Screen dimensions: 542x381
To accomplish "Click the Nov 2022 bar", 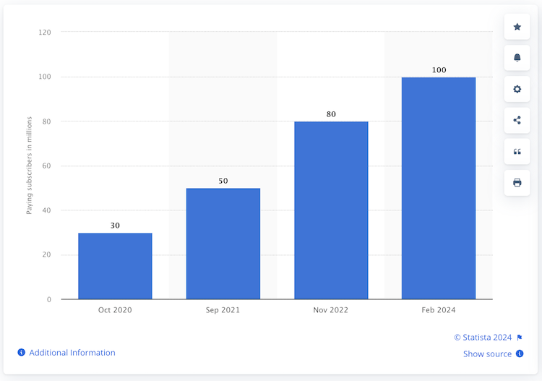I will [x=331, y=210].
